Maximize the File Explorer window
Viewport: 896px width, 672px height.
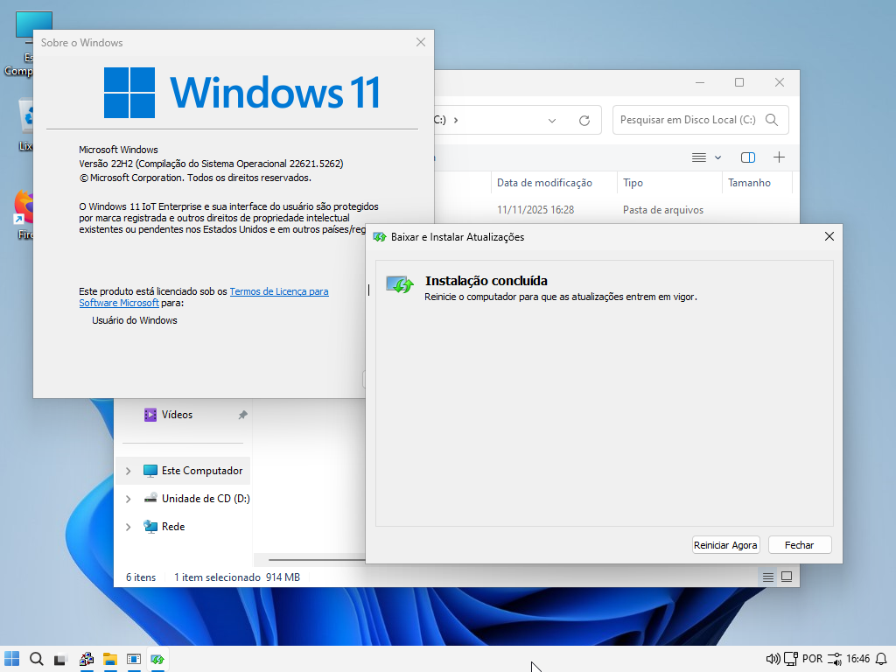coord(739,83)
